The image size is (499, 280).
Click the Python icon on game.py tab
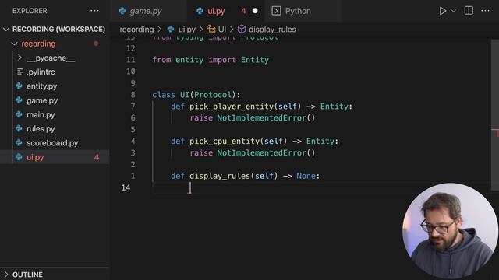(122, 11)
